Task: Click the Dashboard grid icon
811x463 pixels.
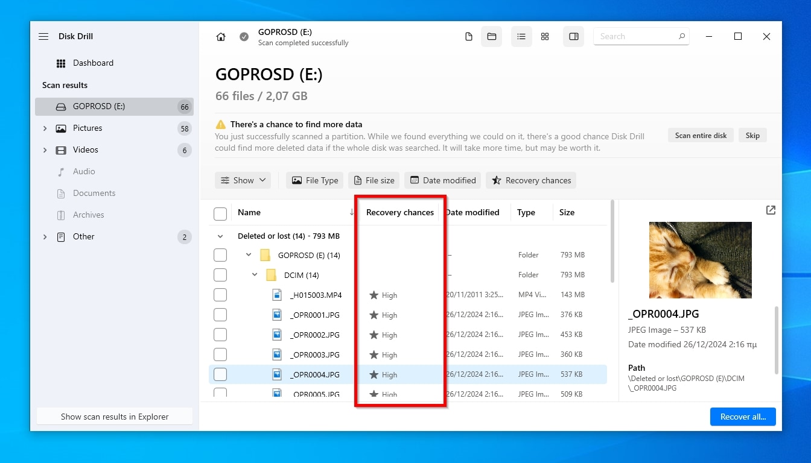Action: click(61, 63)
